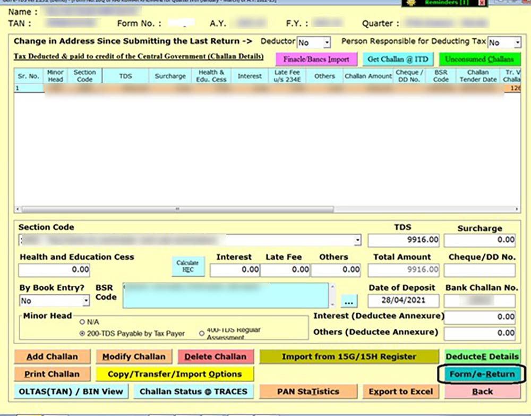The image size is (531, 416).
Task: Click the Date of Deposit field
Action: pos(404,301)
